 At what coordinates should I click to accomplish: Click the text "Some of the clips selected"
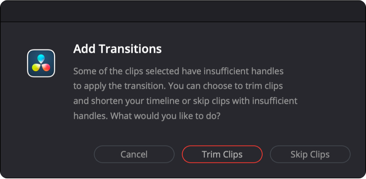click(x=122, y=70)
